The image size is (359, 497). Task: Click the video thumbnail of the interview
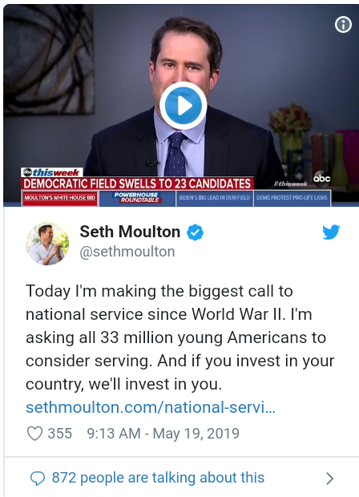181,106
